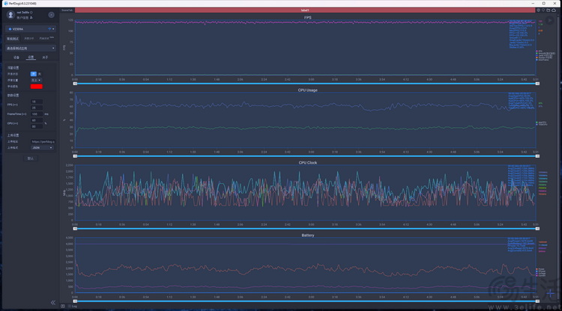Click Battery chart left slider handle
Screen dimensions: 562x311
(75, 301)
